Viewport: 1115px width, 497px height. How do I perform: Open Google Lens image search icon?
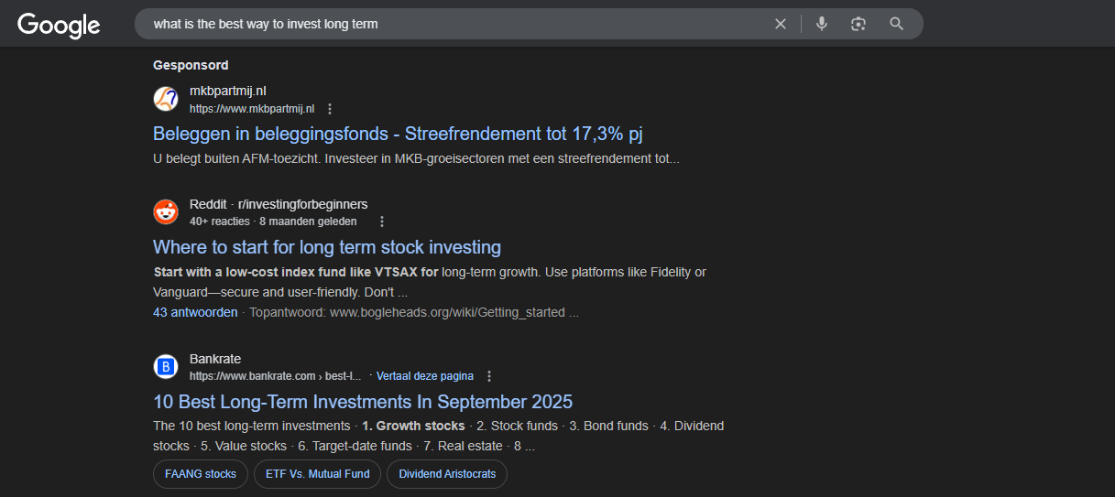858,24
